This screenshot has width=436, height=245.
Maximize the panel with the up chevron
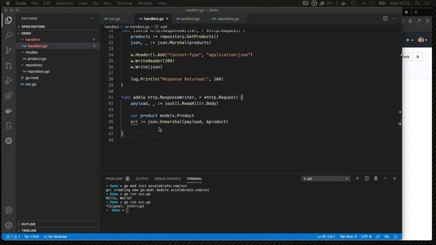point(385,178)
